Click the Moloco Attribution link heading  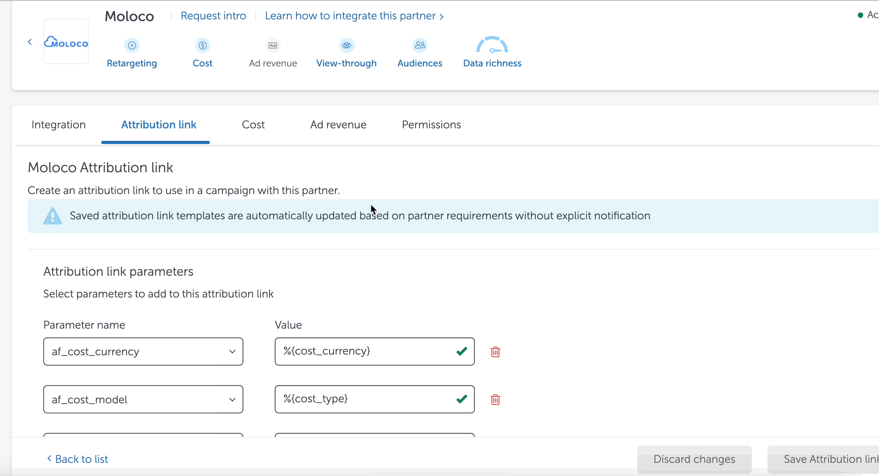pos(101,167)
